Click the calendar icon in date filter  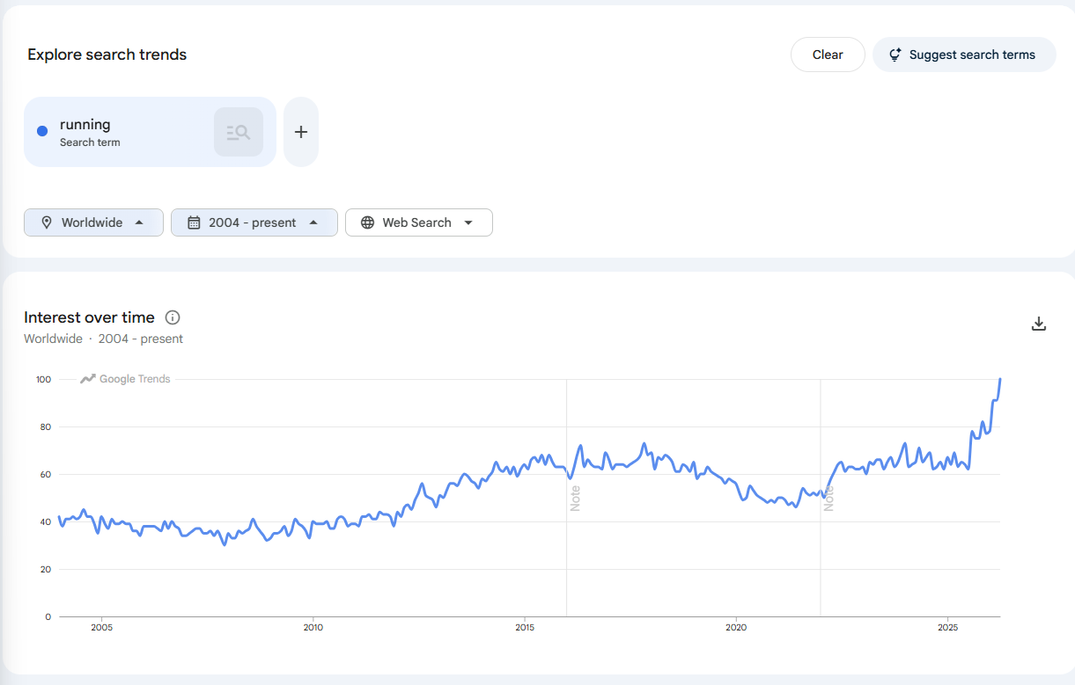(194, 222)
